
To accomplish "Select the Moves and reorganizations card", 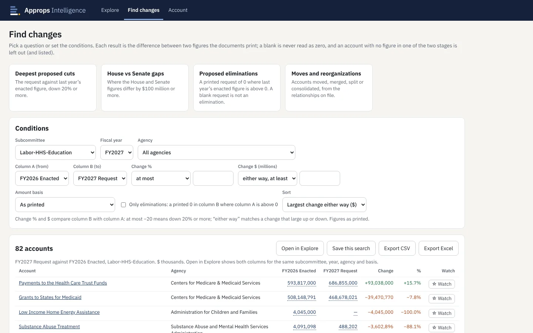I will click(x=329, y=88).
